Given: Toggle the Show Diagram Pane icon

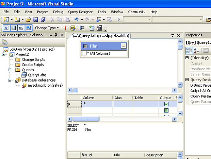Looking at the screenshot, I should point(6,28).
